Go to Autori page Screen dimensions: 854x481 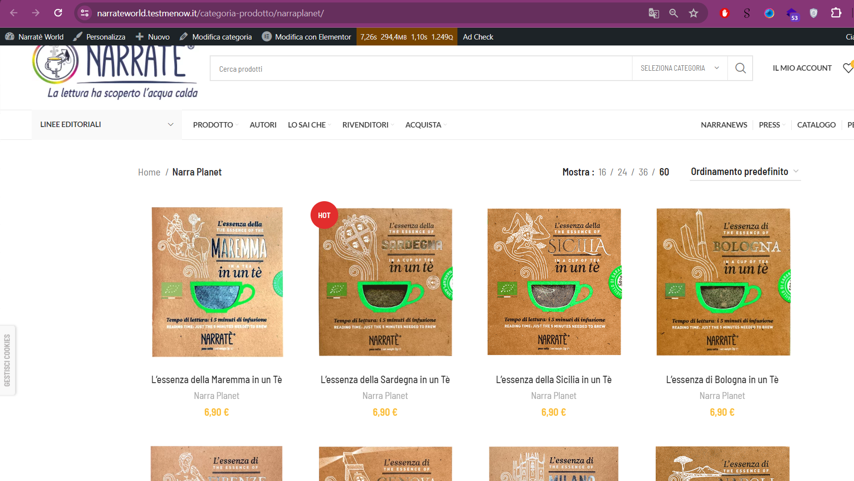263,125
